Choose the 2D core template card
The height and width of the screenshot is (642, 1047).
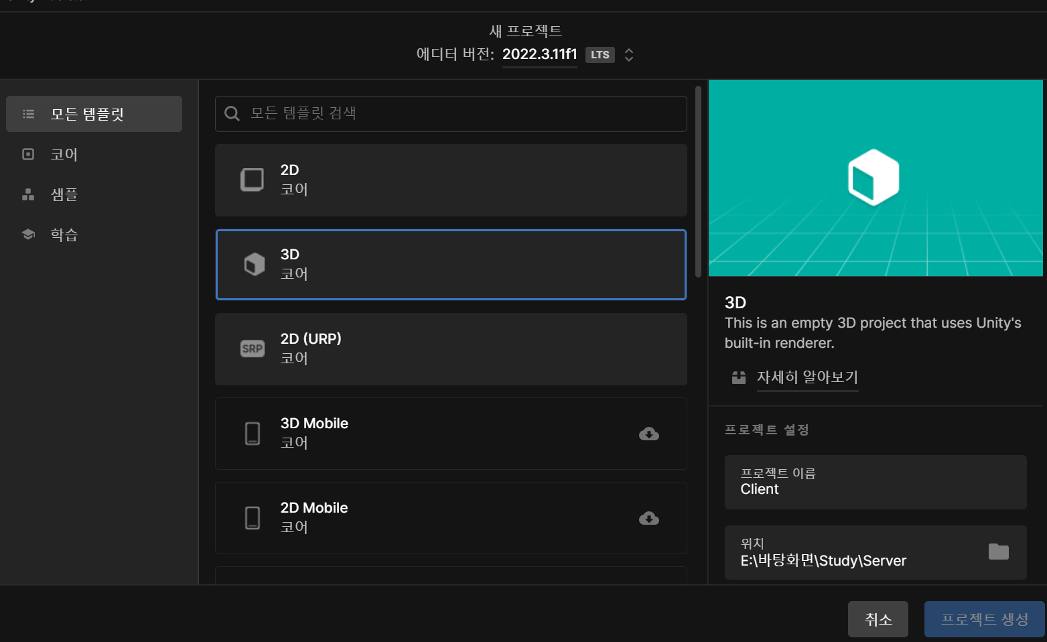(x=451, y=180)
